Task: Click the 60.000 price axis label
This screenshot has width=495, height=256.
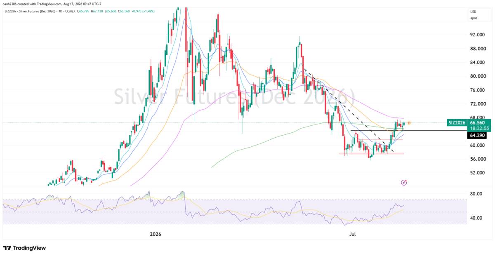Action: click(477, 146)
